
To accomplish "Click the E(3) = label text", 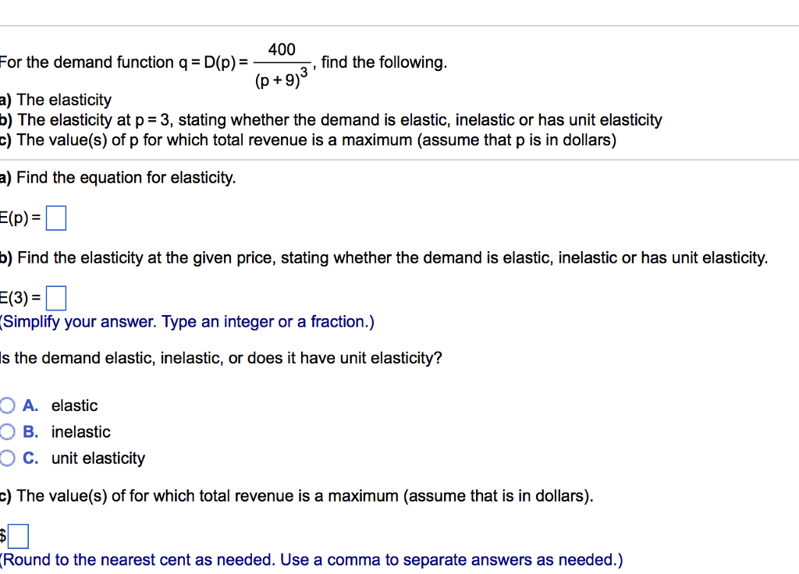I will 19,297.
